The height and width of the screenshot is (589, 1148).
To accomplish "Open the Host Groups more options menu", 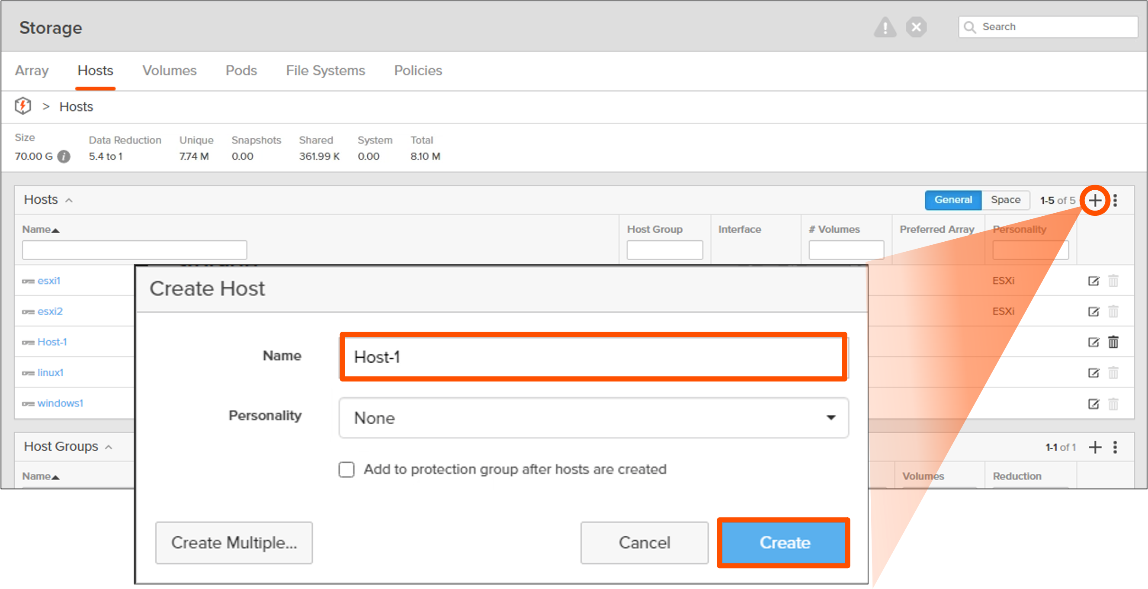I will click(1116, 447).
